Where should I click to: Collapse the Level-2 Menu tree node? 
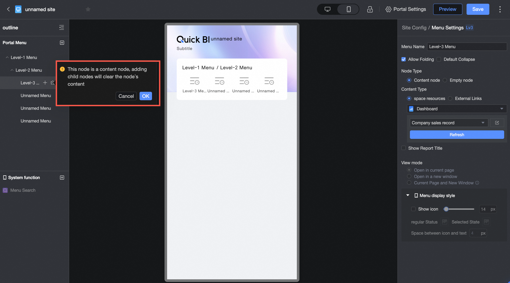tap(12, 70)
